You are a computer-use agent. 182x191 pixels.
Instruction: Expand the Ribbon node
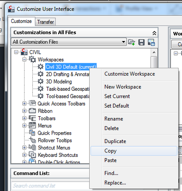point(24,111)
